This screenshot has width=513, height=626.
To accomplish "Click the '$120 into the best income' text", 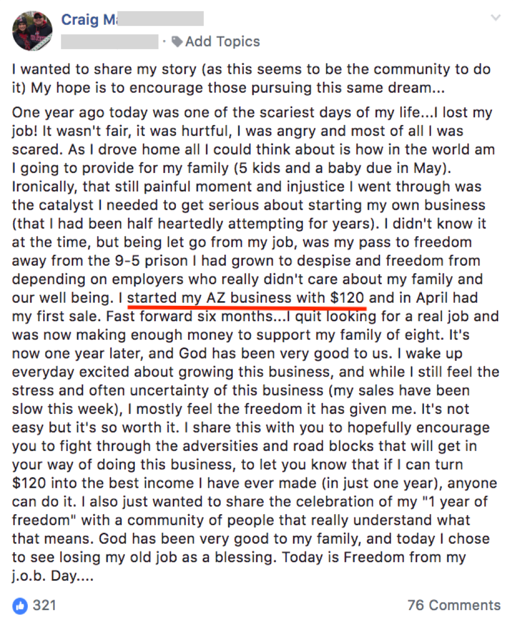I will tap(102, 483).
